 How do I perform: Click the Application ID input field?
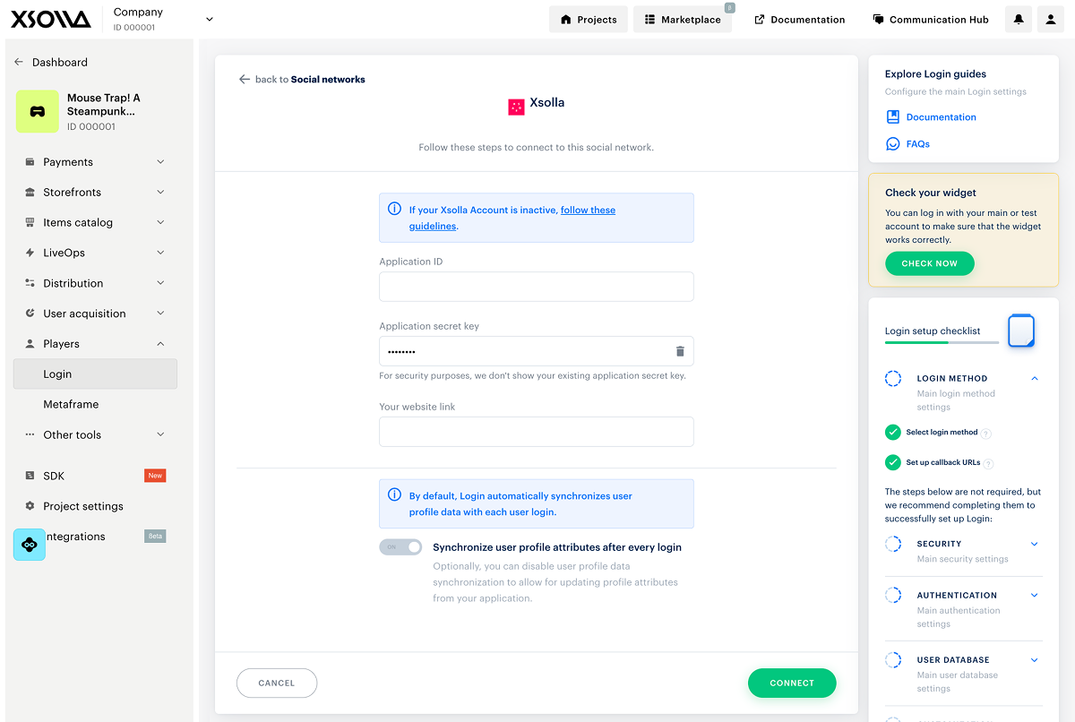coord(536,287)
